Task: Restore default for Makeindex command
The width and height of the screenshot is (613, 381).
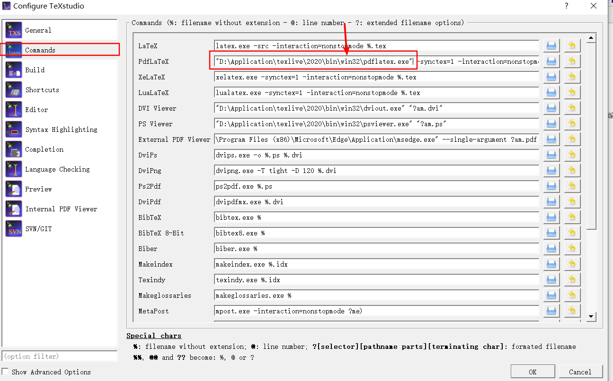Action: coord(572,264)
